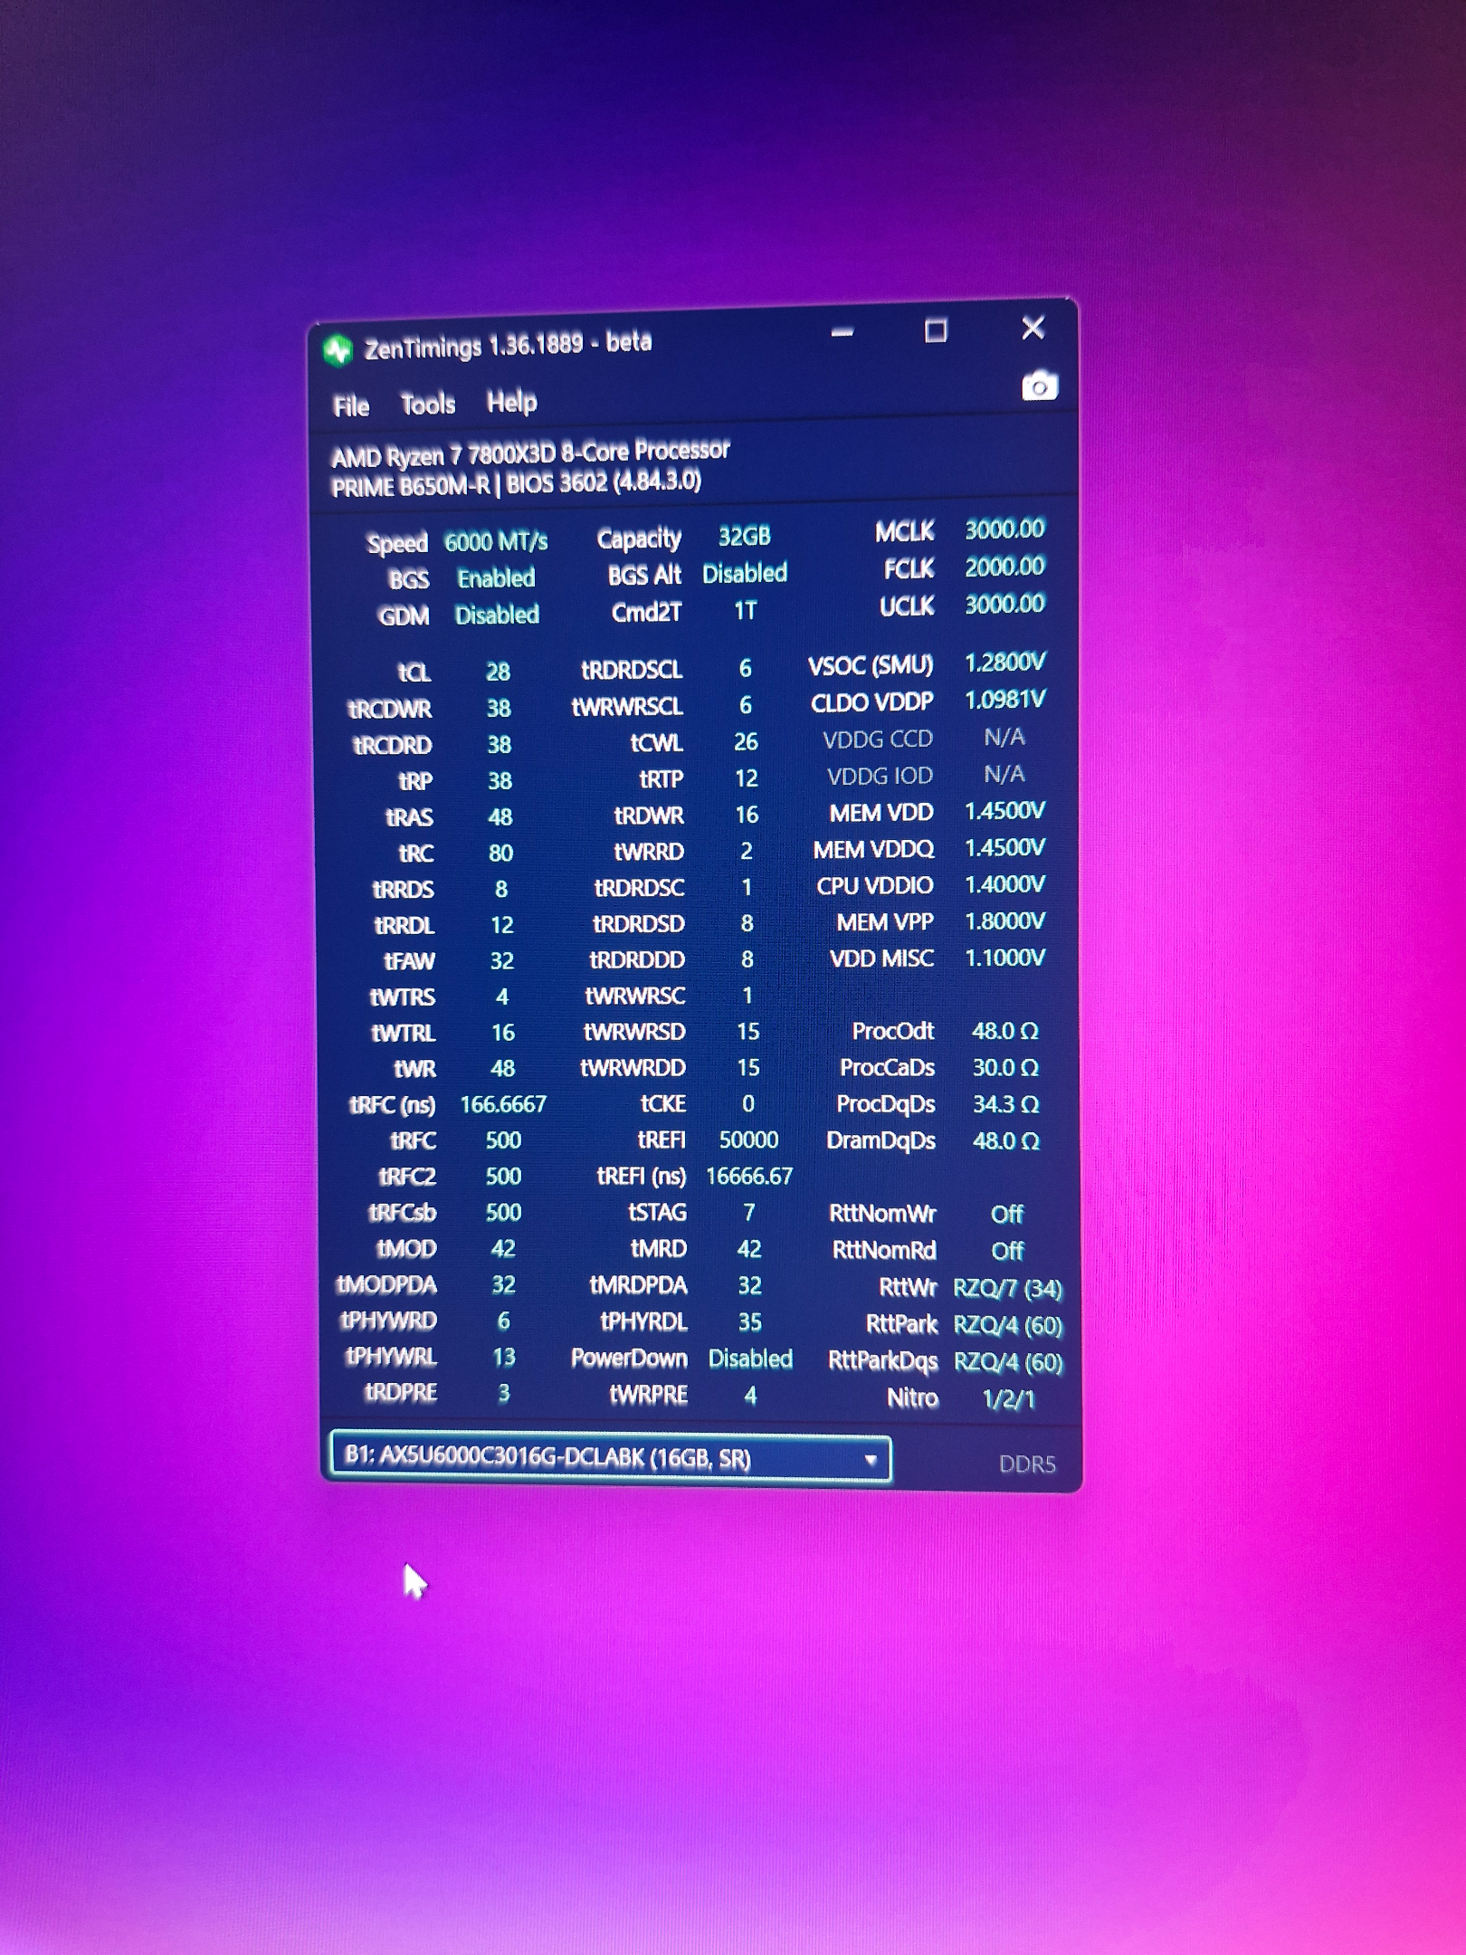The height and width of the screenshot is (1955, 1466).
Task: Click the tPHYWRL value '13'
Action: pyautogui.click(x=504, y=1358)
